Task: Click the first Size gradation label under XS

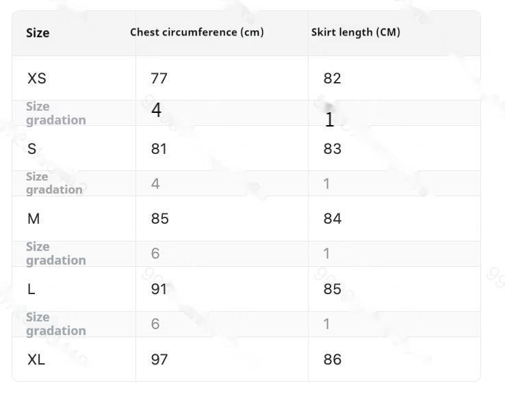Action: click(x=56, y=113)
